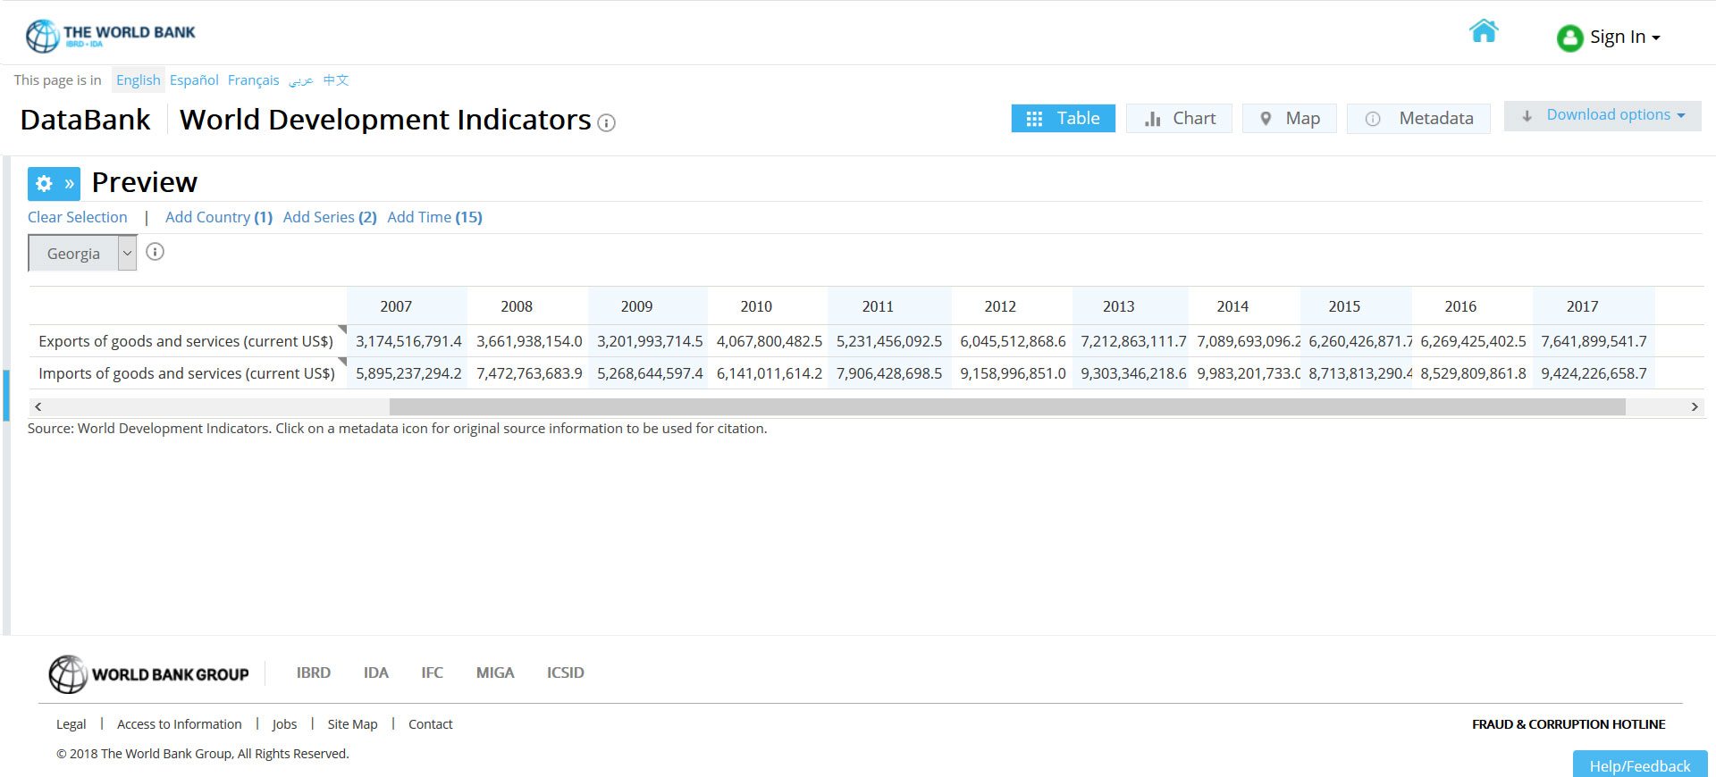Click info icon beside World Development Indicators

point(607,123)
